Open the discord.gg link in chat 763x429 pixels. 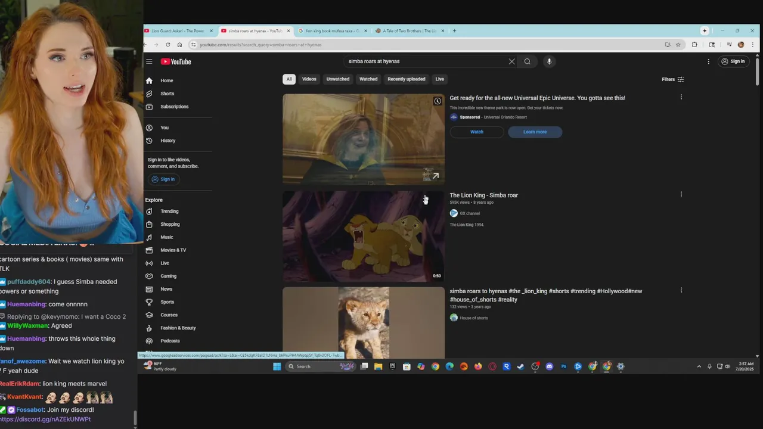pyautogui.click(x=45, y=419)
